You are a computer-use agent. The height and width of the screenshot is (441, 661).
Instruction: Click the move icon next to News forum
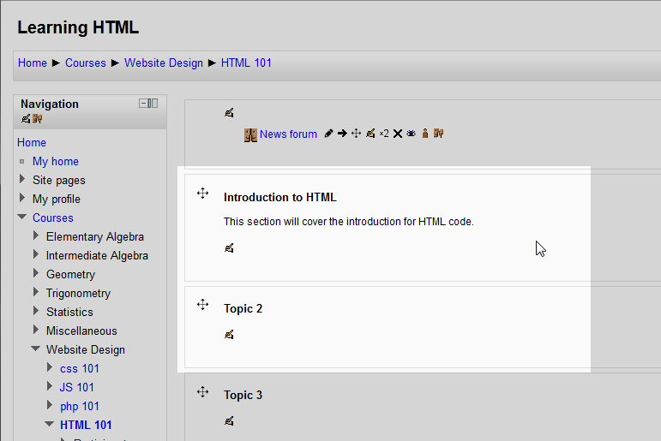tap(356, 134)
